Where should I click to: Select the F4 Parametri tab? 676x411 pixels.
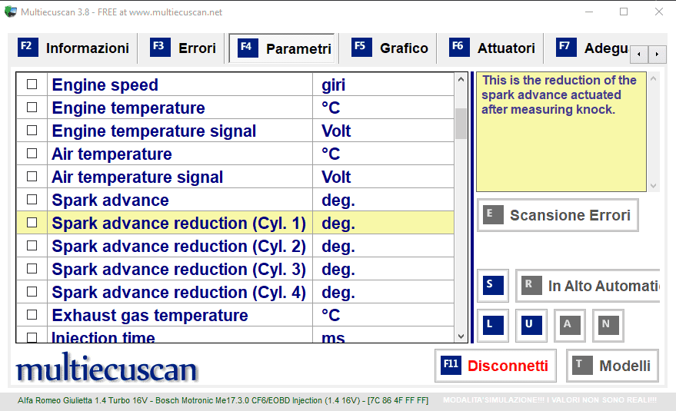point(281,48)
